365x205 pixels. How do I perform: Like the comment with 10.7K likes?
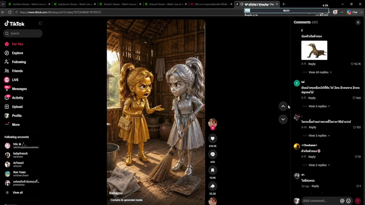point(352,64)
